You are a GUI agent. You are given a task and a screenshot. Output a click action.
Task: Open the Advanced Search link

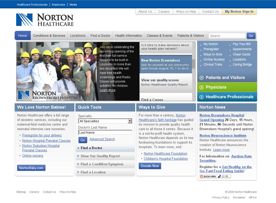coord(102,139)
